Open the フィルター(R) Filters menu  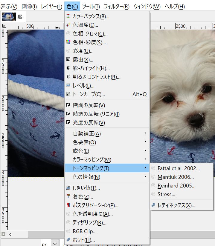tap(117, 7)
